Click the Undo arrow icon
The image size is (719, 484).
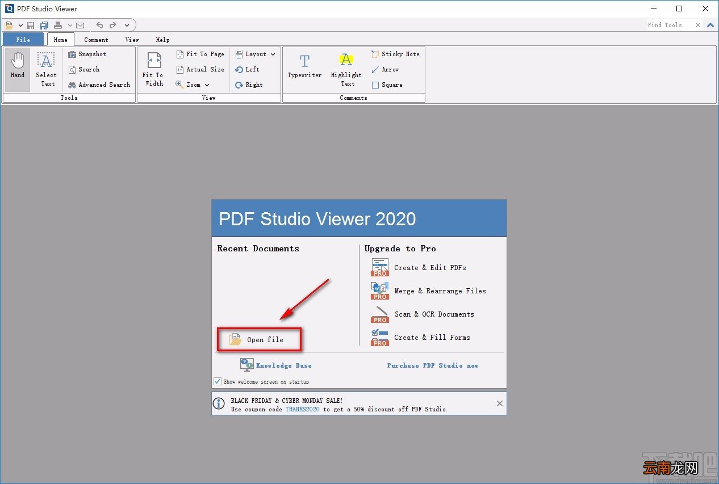[99, 25]
